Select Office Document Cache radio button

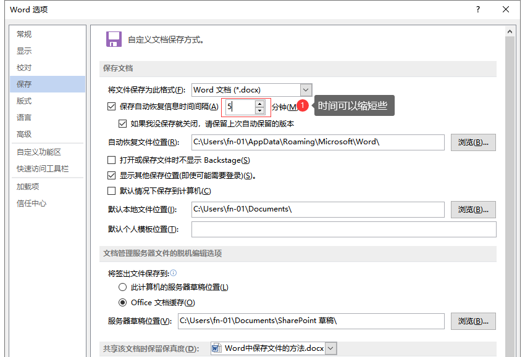pyautogui.click(x=122, y=303)
